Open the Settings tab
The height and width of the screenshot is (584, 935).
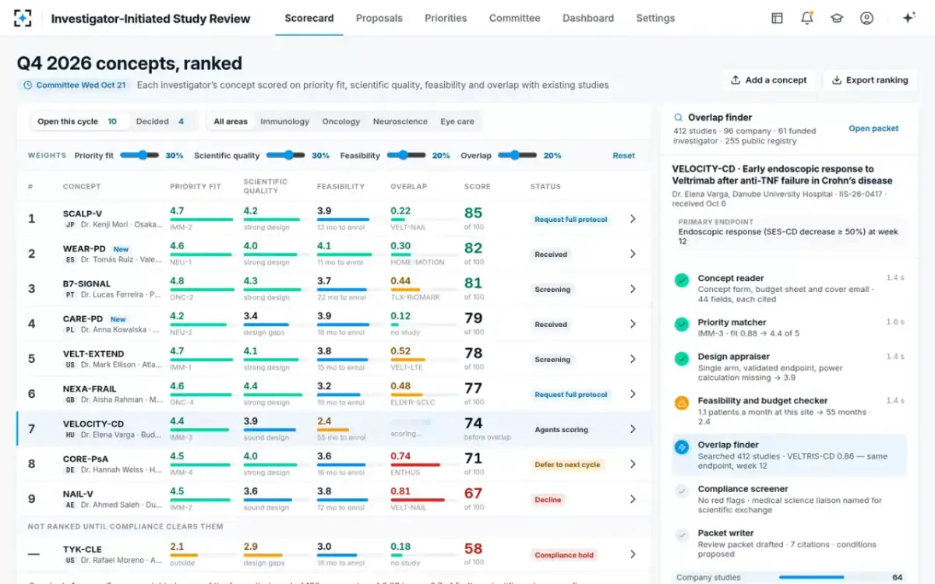(x=655, y=18)
